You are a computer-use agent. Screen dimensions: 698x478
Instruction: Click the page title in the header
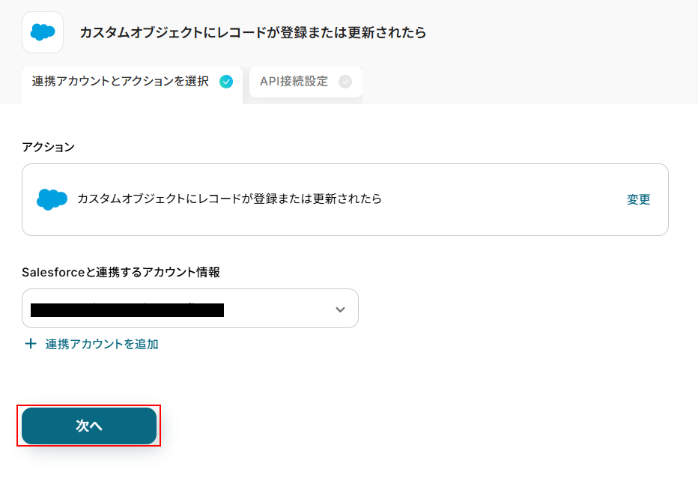click(253, 33)
